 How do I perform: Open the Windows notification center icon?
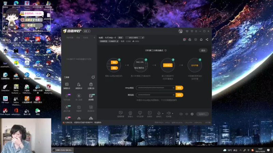coord(268,150)
